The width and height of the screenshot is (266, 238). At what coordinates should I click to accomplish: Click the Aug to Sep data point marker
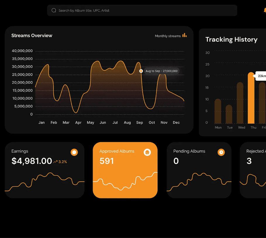click(141, 71)
